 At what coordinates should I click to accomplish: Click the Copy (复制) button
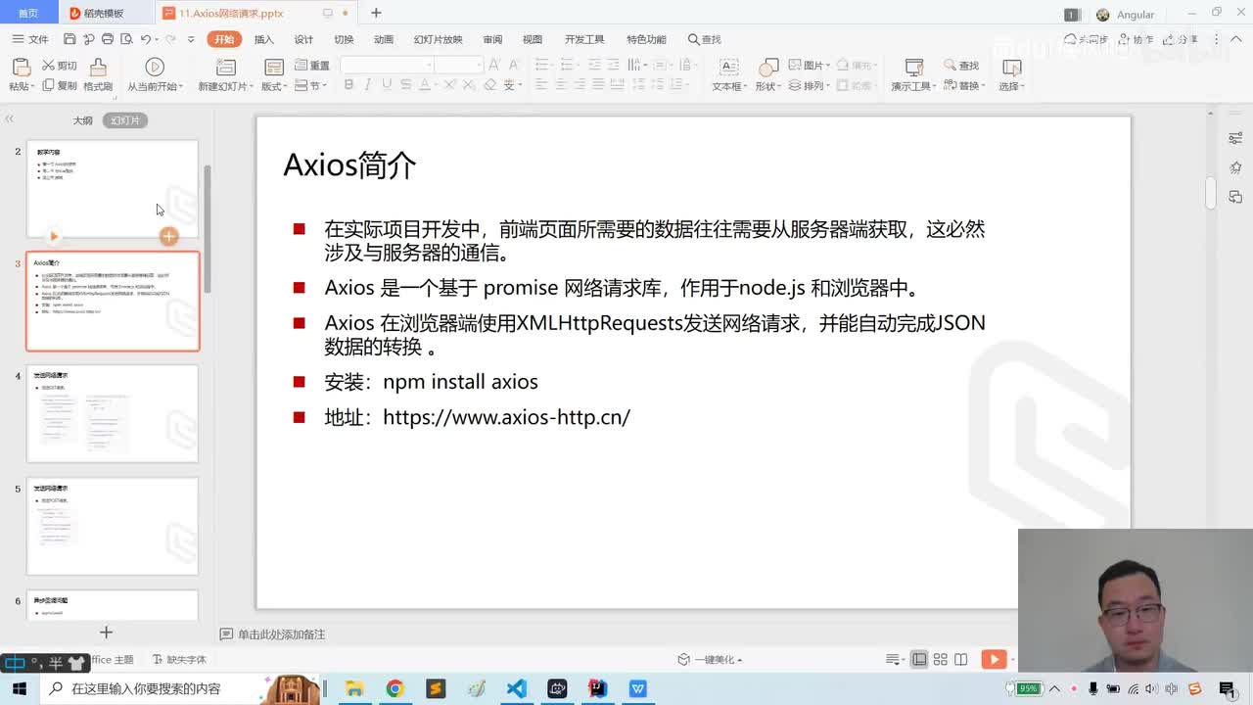tap(59, 86)
